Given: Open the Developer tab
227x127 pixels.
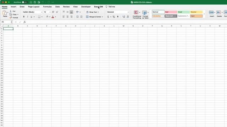Looking at the screenshot, I should click(x=86, y=7).
